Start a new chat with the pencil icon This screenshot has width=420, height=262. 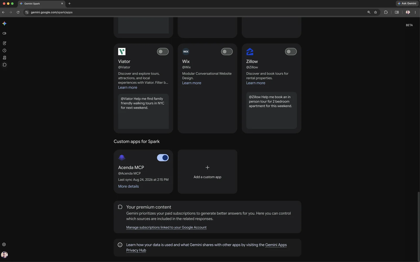4,43
